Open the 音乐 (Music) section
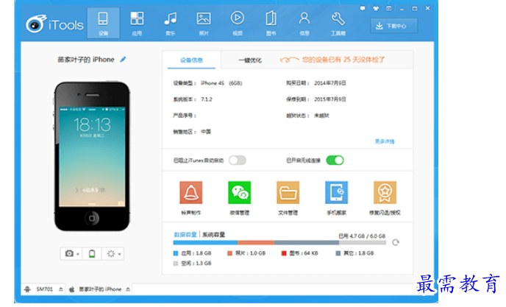The image size is (506, 307). [171, 23]
